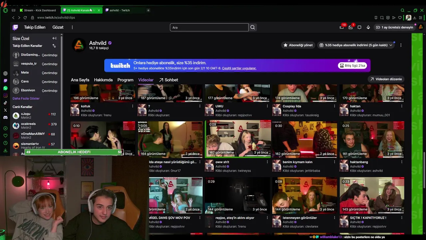Select the Videolar tab
This screenshot has width=426, height=240.
pyautogui.click(x=146, y=80)
